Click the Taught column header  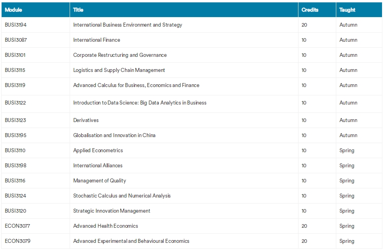click(347, 10)
